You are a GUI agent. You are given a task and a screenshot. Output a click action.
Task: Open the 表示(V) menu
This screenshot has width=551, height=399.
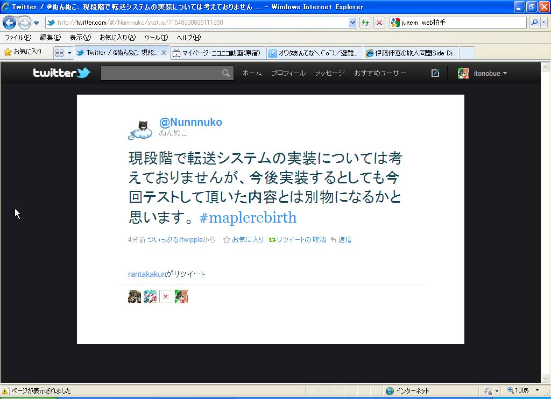[80, 37]
